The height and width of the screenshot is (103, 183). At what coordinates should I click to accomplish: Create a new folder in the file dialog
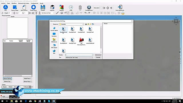pos(90,24)
